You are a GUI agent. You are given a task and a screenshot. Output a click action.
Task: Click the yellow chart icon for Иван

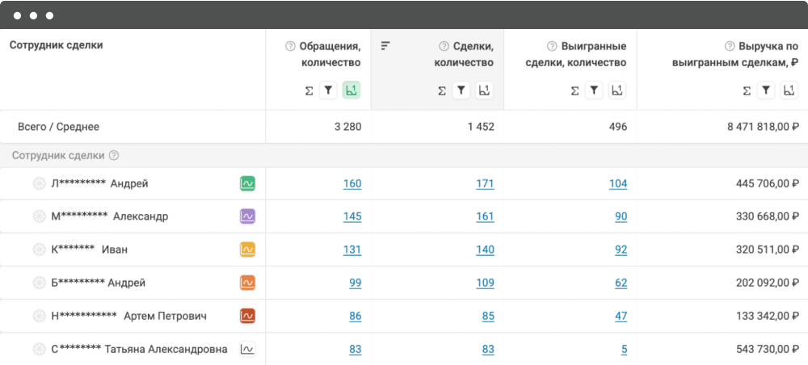coord(248,250)
